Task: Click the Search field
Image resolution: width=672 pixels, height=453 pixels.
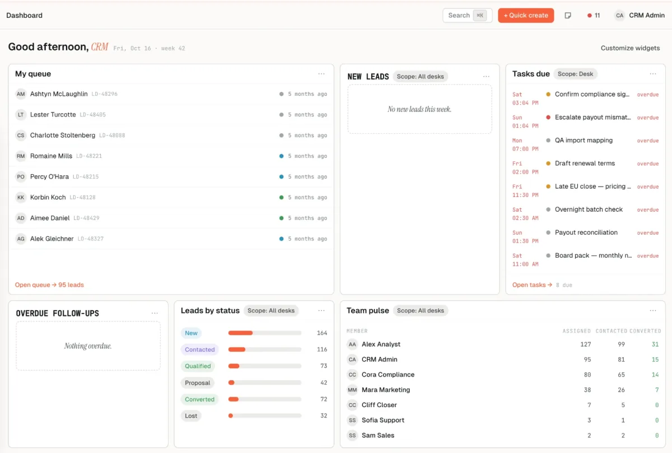Action: [x=467, y=16]
